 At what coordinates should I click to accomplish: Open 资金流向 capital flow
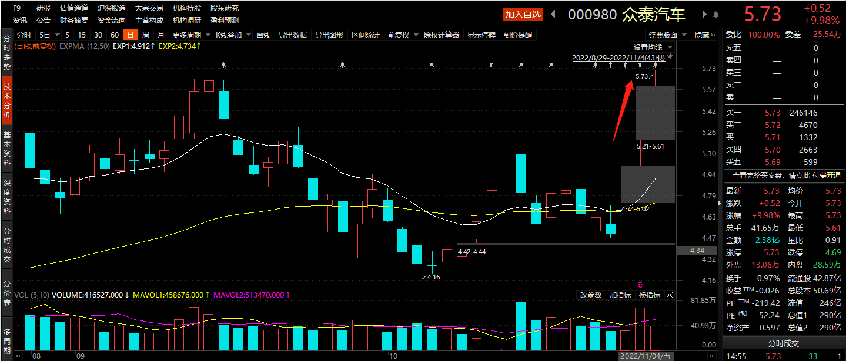point(112,20)
